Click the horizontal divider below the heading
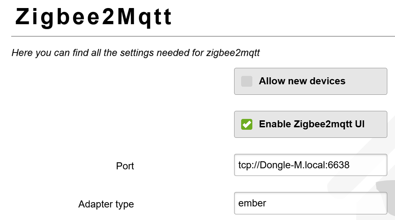This screenshot has width=395, height=220. coord(203,36)
